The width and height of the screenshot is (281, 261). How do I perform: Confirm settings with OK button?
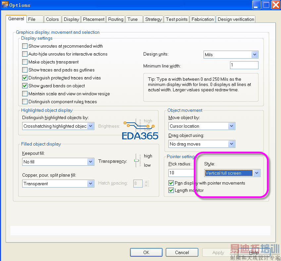(146, 252)
